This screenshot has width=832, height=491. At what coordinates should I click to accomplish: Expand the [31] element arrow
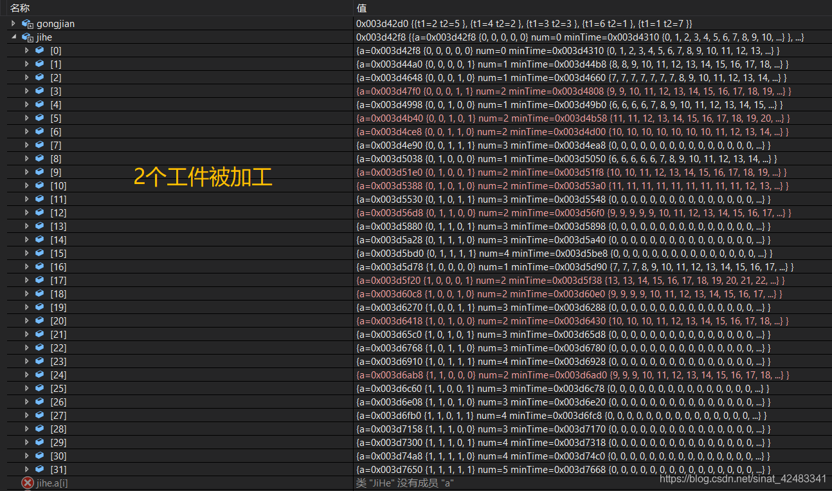[x=26, y=469]
